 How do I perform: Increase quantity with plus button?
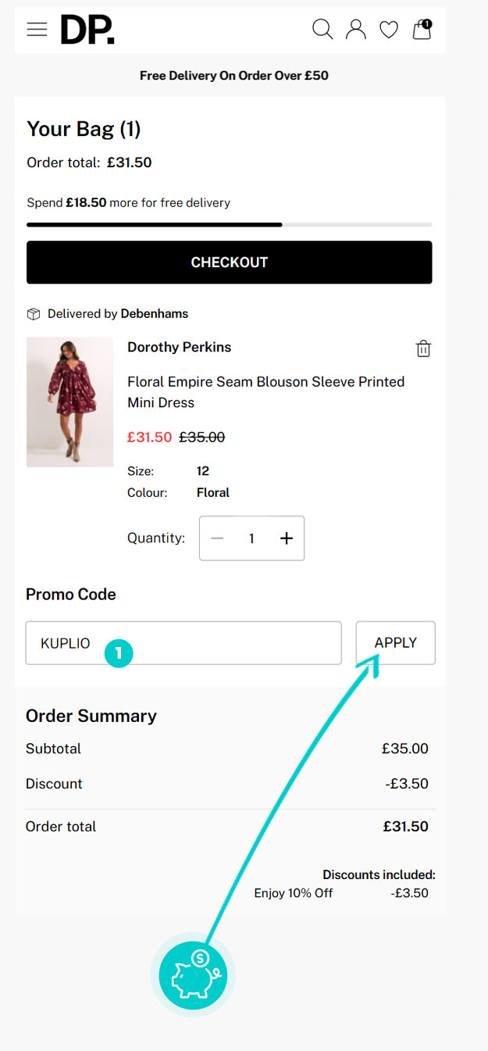286,538
